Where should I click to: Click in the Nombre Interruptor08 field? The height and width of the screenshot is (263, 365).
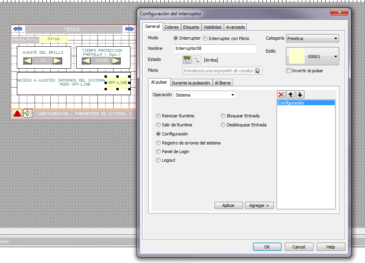pos(215,49)
